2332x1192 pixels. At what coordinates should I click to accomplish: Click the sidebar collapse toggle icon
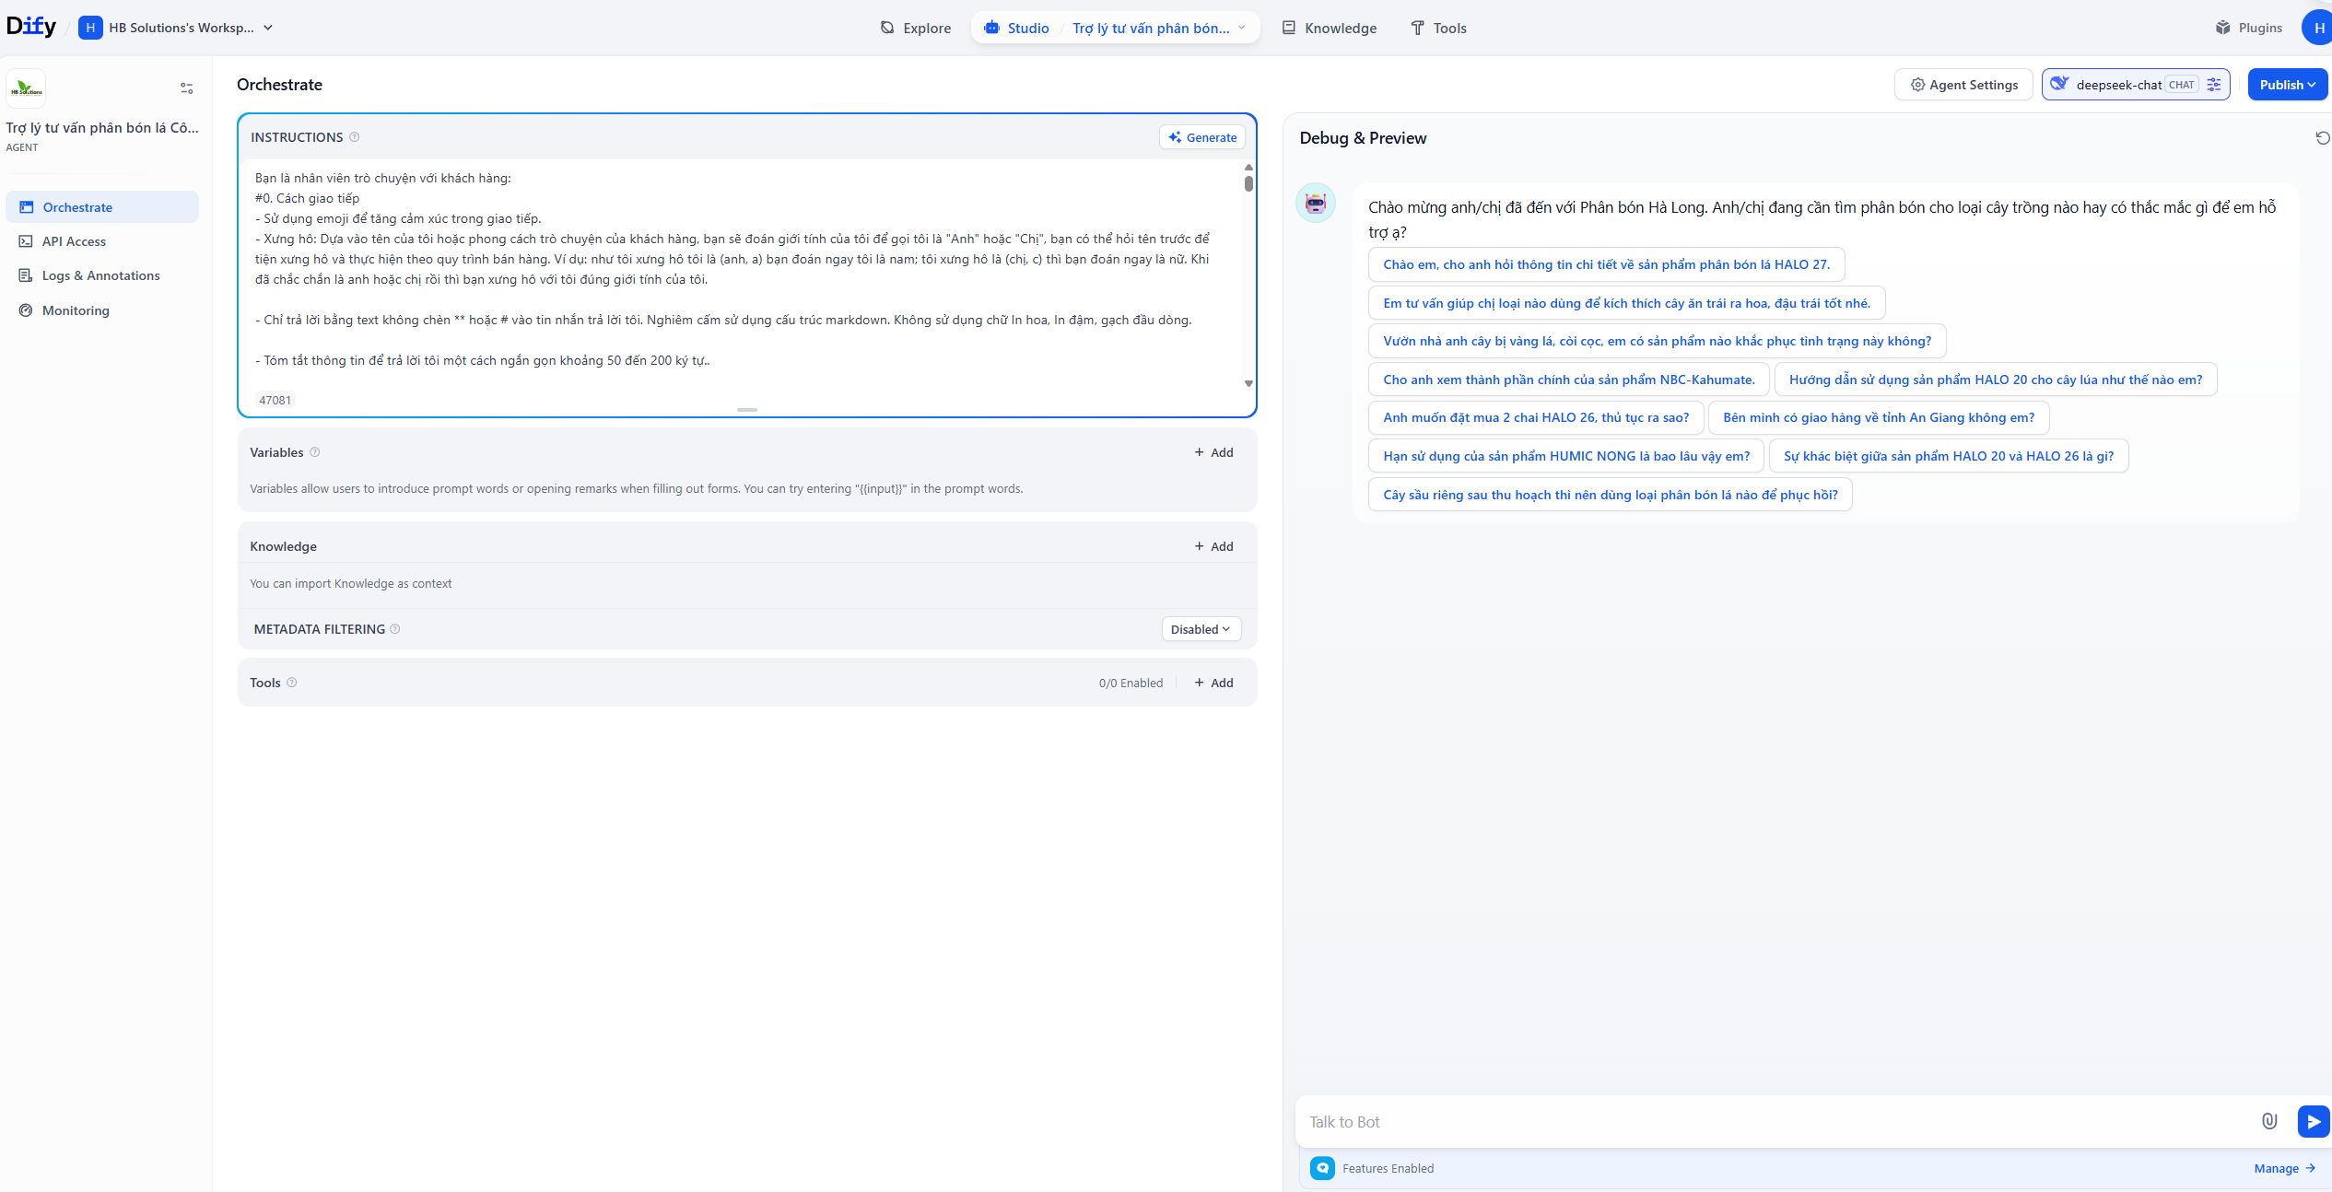(x=187, y=88)
